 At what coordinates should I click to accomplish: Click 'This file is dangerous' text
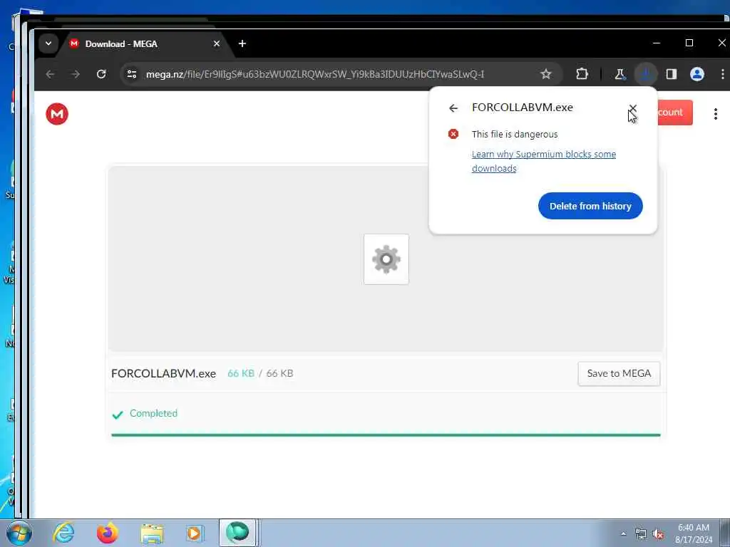tap(515, 135)
